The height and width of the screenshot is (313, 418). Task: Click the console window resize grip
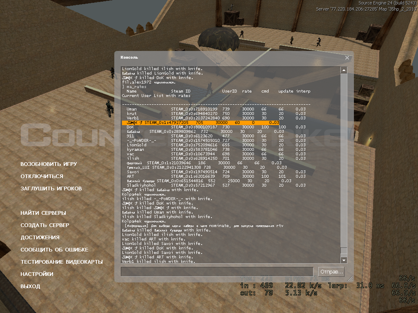(x=350, y=278)
